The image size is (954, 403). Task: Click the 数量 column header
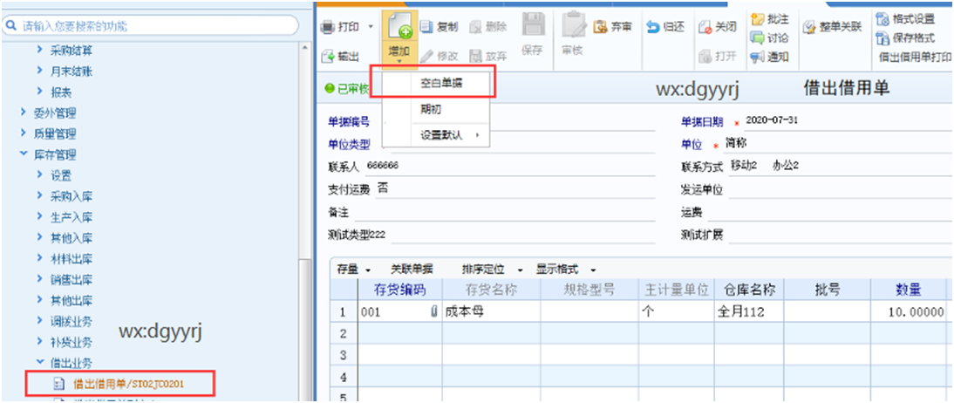pyautogui.click(x=907, y=290)
